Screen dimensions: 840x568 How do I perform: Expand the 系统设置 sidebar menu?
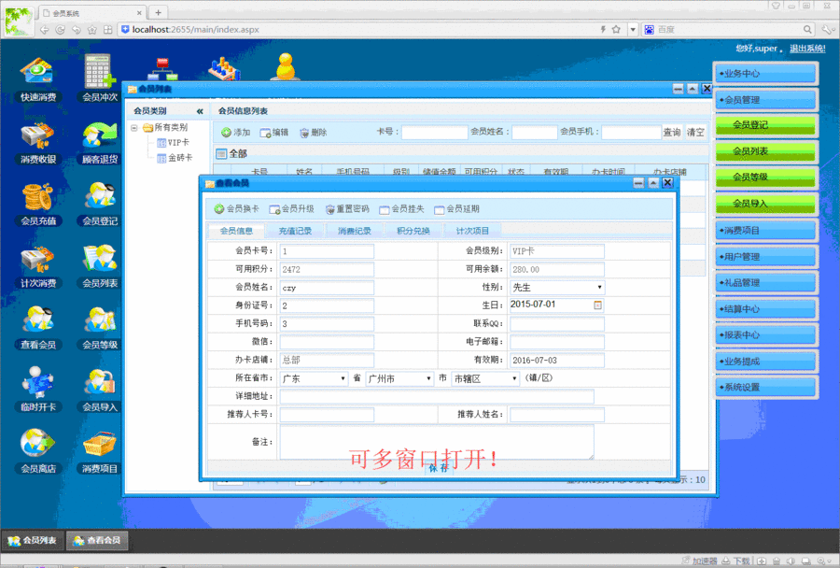(x=765, y=388)
